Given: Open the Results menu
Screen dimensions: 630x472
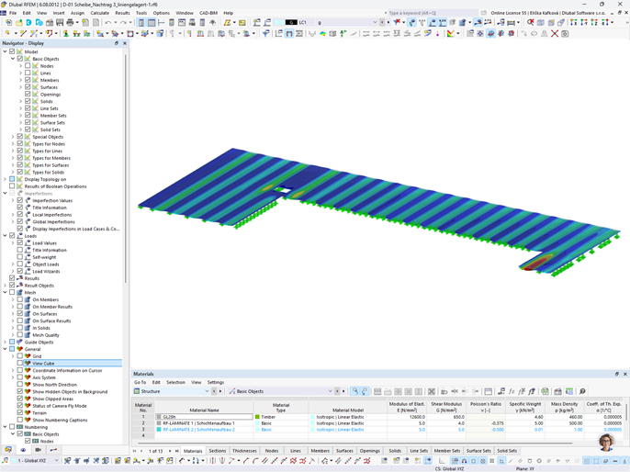Looking at the screenshot, I should (122, 13).
